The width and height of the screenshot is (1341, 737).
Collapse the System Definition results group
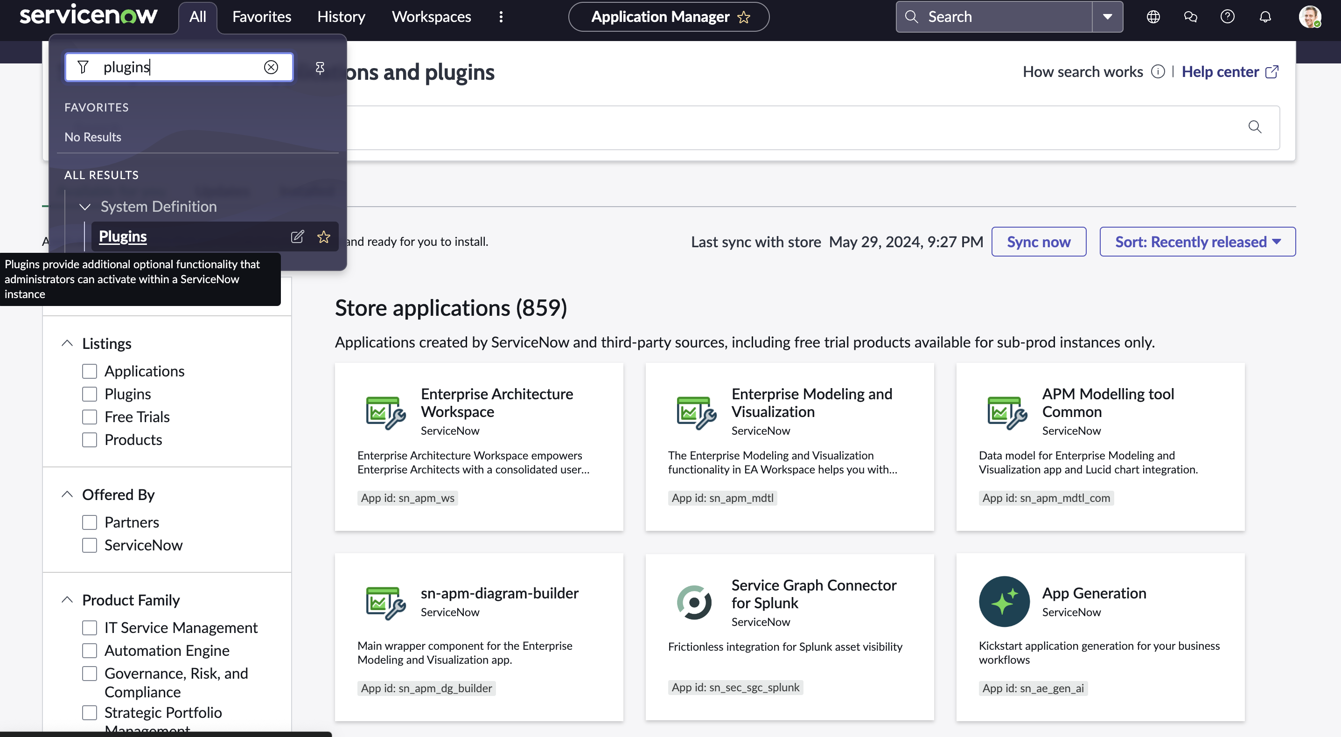[85, 207]
